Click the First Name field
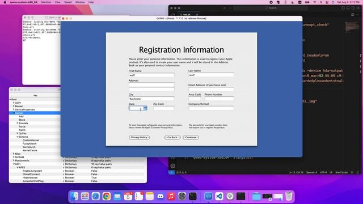The width and height of the screenshot is (363, 204). [151, 75]
